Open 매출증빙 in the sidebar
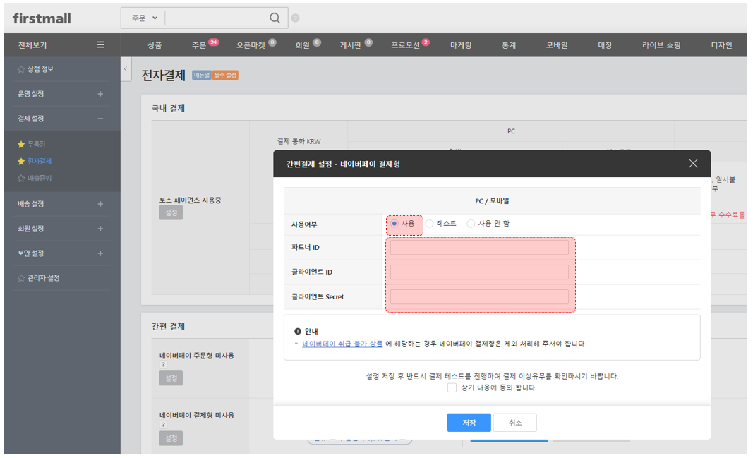This screenshot has height=458, width=753. (x=40, y=178)
